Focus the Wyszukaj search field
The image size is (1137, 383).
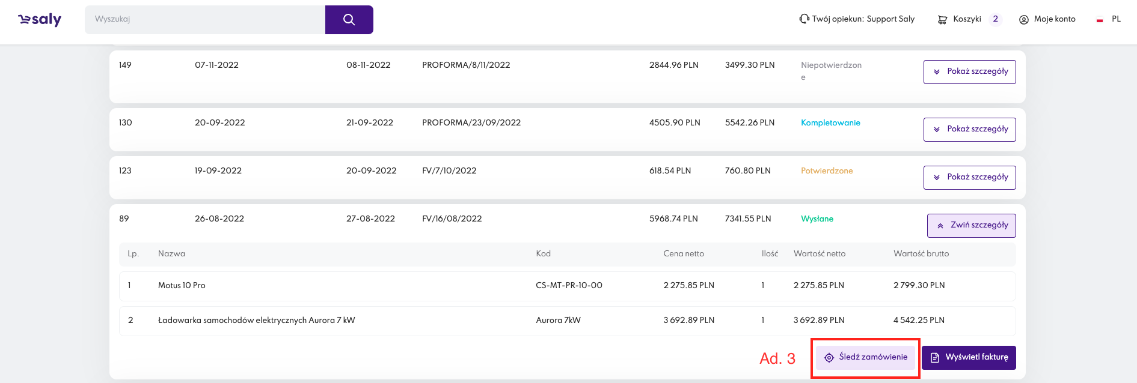click(x=204, y=20)
